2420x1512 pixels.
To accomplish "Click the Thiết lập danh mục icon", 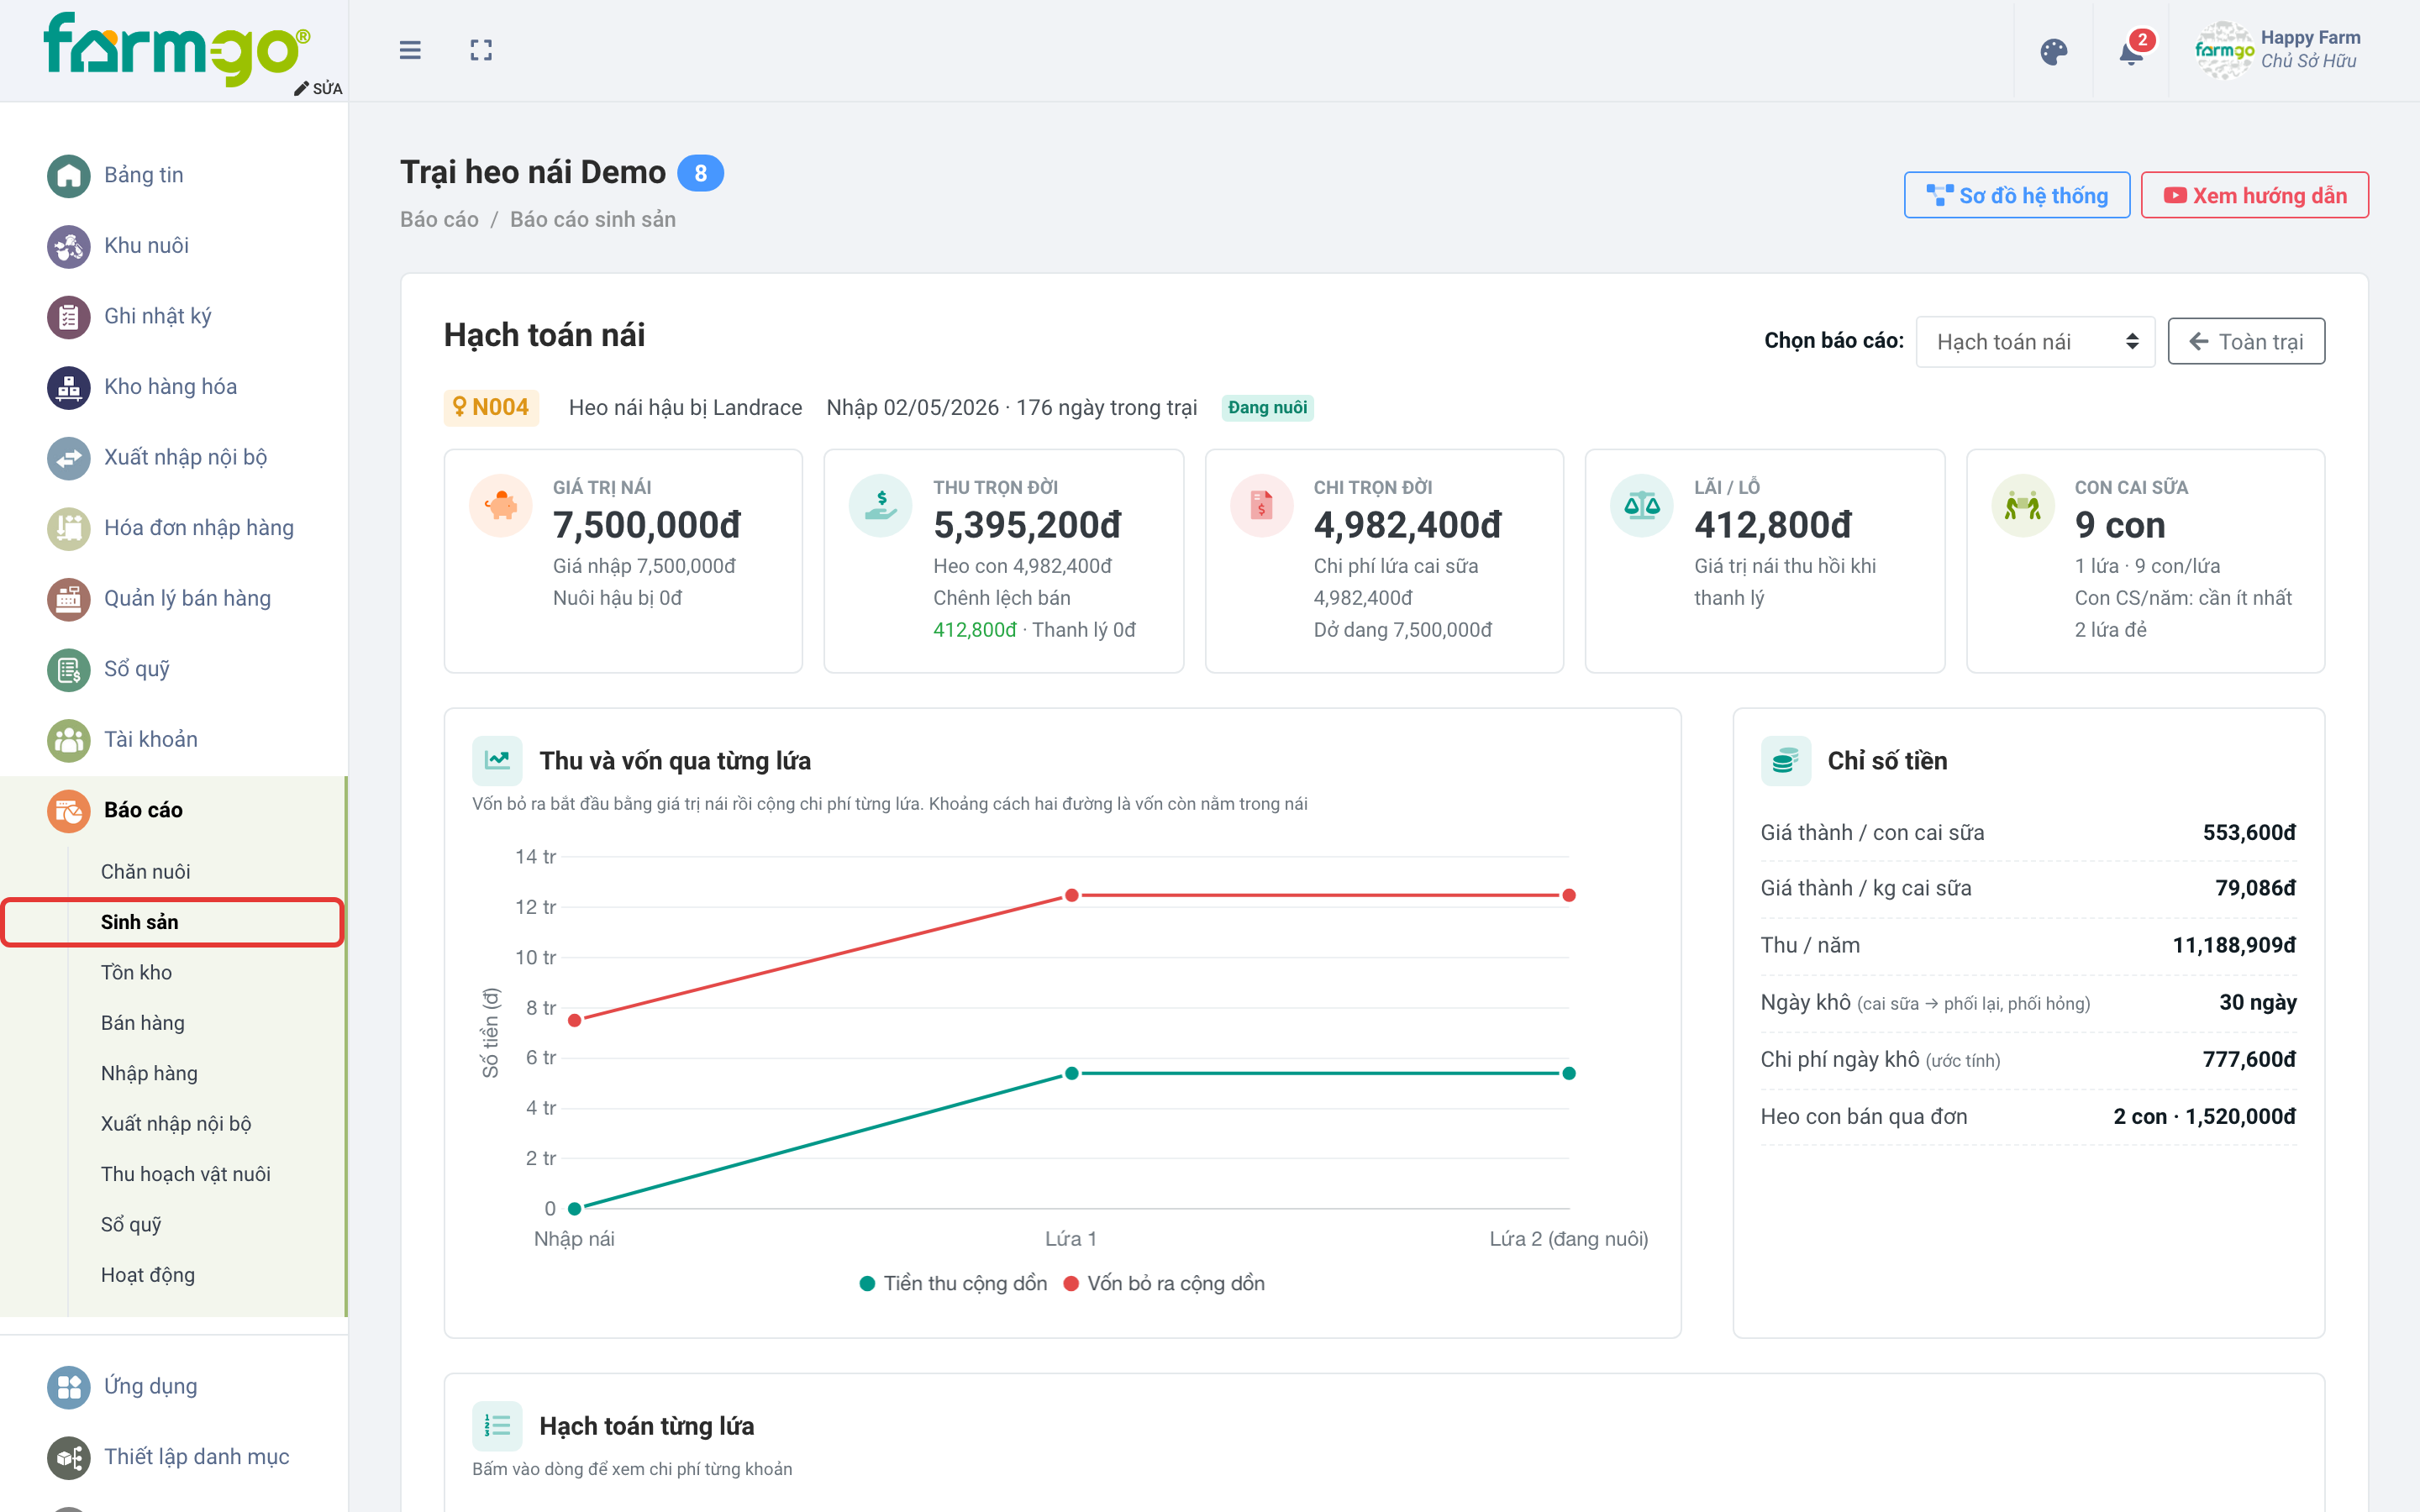I will [68, 1458].
